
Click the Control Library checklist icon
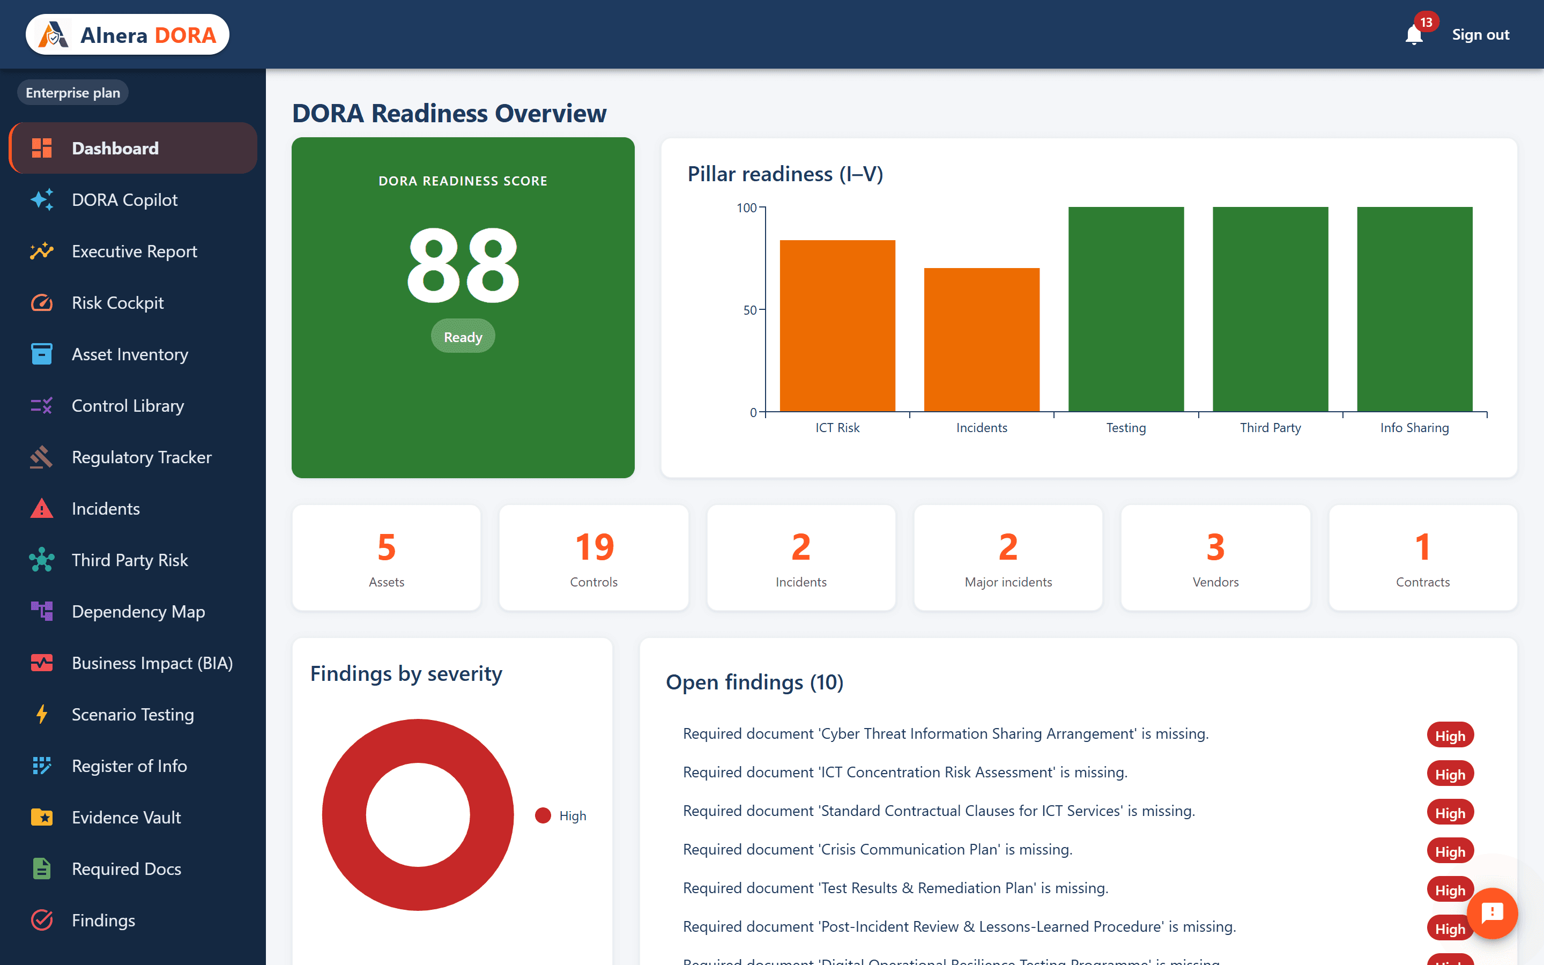[42, 405]
